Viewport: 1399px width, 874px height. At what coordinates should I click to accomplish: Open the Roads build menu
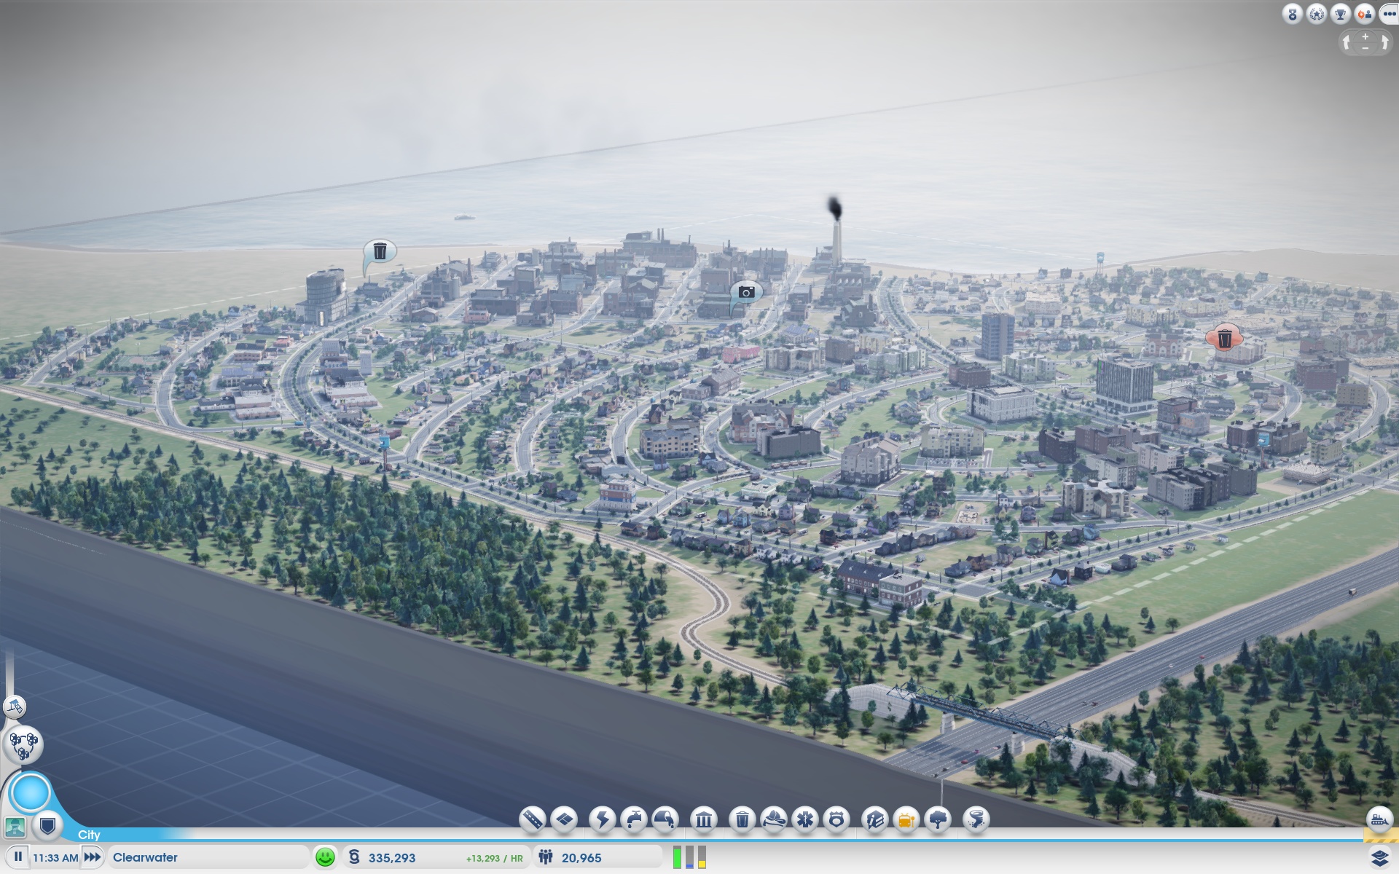533,819
